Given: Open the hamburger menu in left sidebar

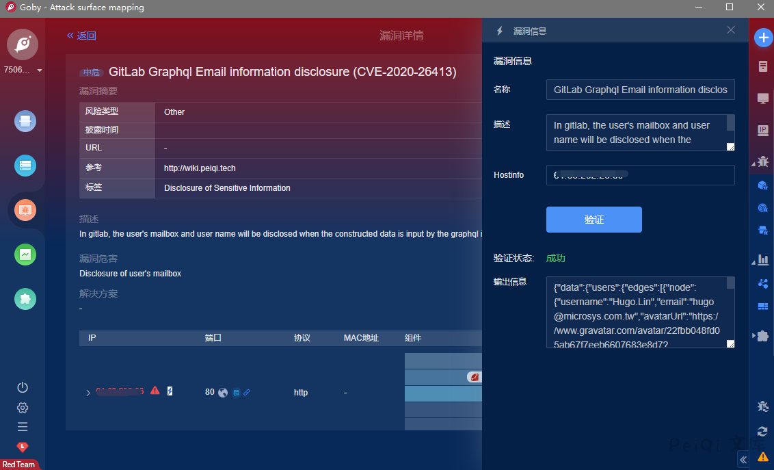Looking at the screenshot, I should coord(23,427).
